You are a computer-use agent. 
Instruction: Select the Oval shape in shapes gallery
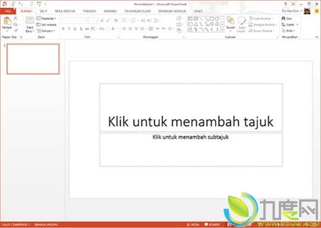tap(217, 18)
